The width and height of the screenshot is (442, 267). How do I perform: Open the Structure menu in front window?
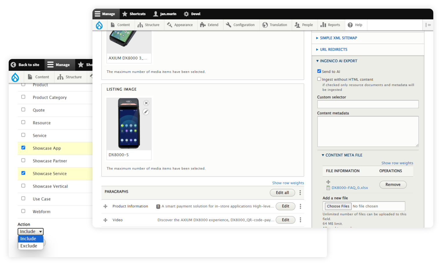148,25
